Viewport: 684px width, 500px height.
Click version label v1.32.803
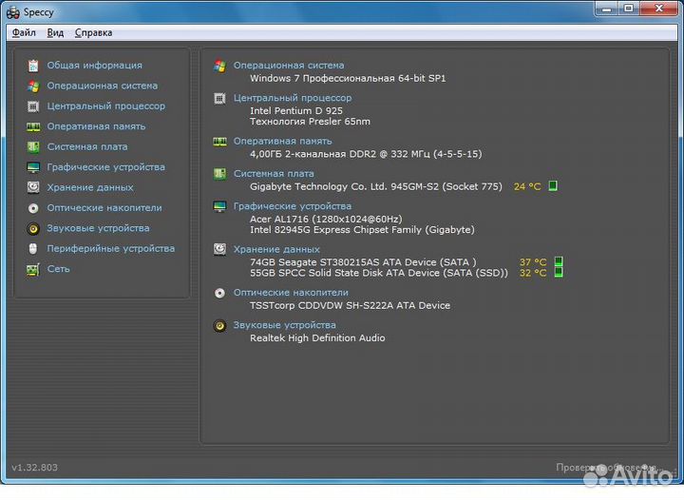point(35,468)
